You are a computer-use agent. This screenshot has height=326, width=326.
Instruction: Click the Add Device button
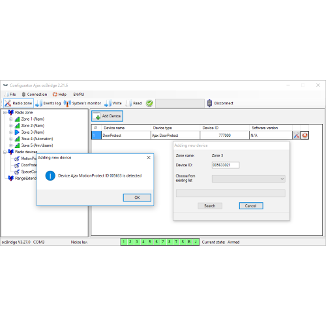tap(108, 116)
